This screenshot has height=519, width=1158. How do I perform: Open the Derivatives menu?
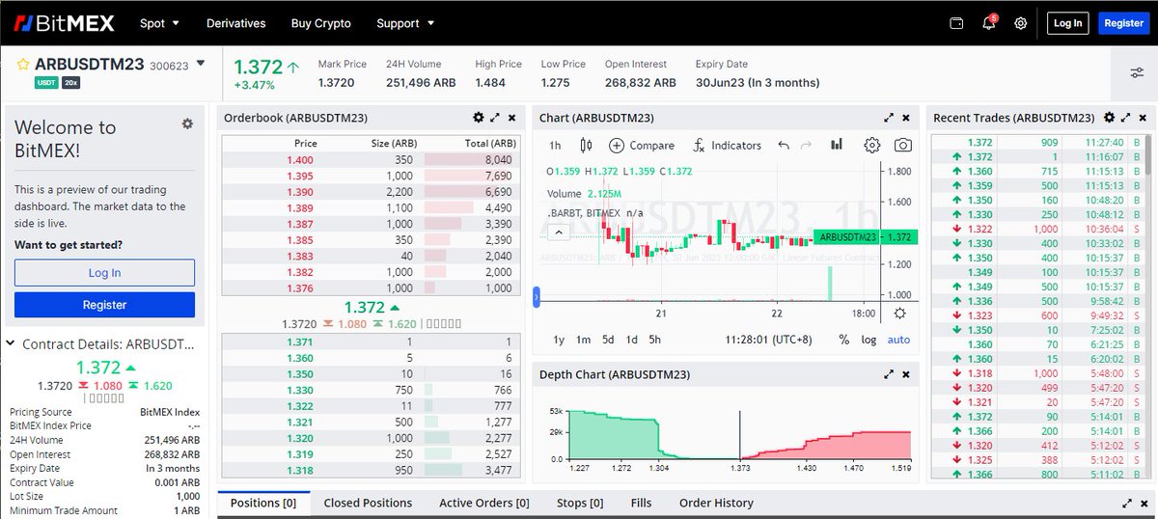click(236, 23)
